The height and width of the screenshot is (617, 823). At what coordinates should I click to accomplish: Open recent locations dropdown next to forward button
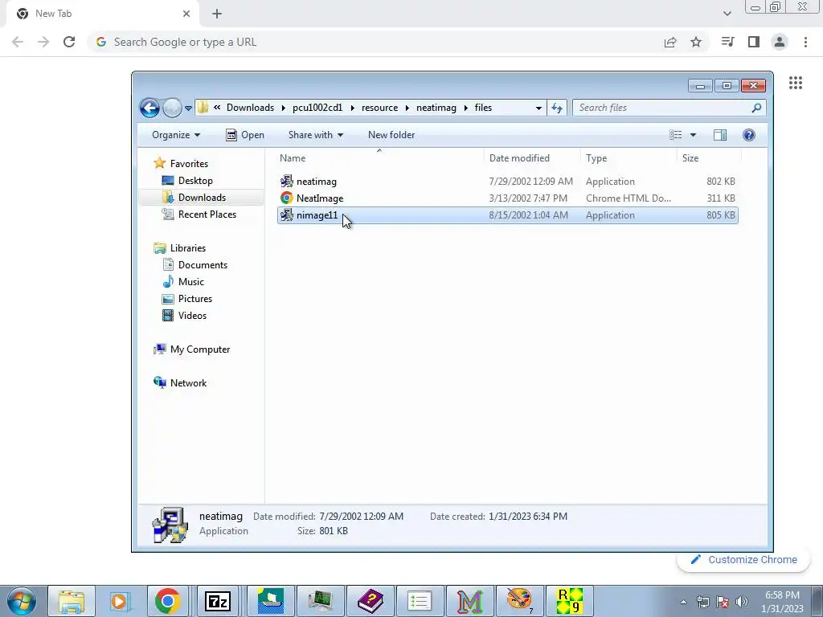tap(188, 108)
